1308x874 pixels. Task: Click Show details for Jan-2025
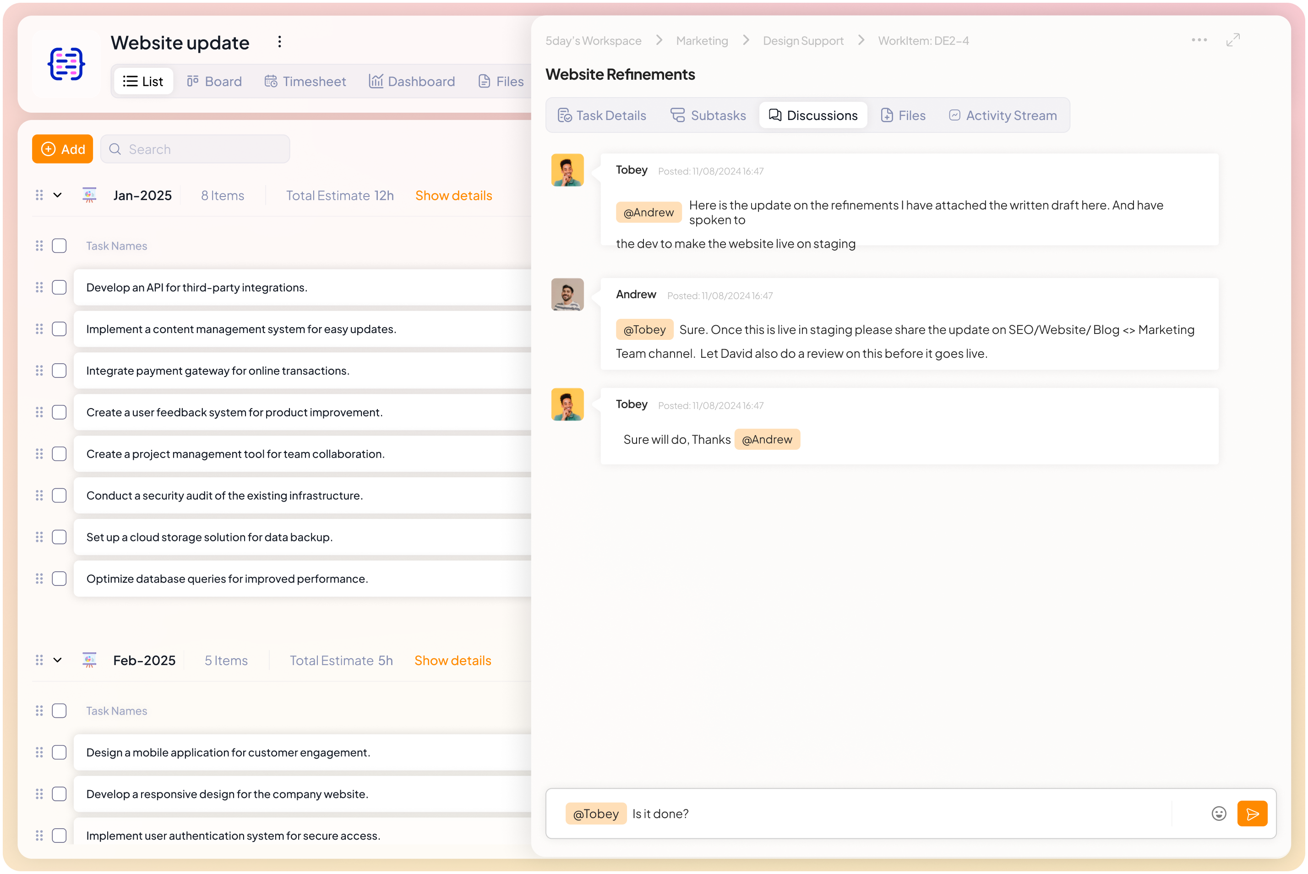click(454, 195)
